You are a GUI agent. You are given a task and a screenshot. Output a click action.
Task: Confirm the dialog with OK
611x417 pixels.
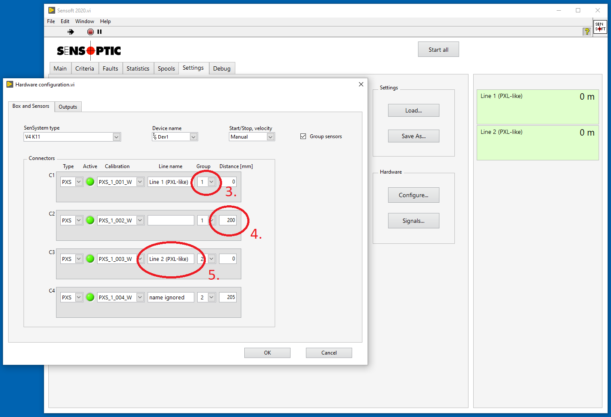(267, 353)
